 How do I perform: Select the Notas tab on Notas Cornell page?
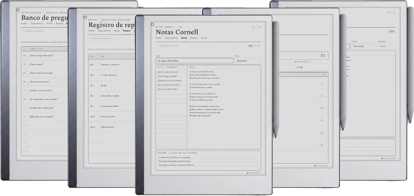[x=184, y=38]
